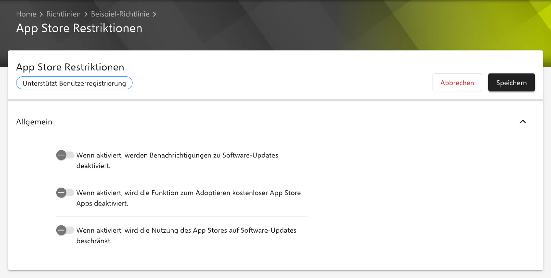This screenshot has height=278, width=551.
Task: Toggle App Store software-updates-only restriction switch
Action: click(x=65, y=230)
